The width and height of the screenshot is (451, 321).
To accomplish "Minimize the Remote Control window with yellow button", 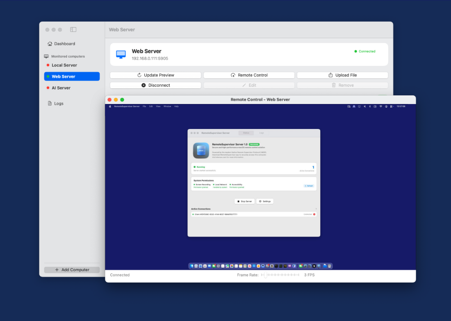I will pos(116,99).
